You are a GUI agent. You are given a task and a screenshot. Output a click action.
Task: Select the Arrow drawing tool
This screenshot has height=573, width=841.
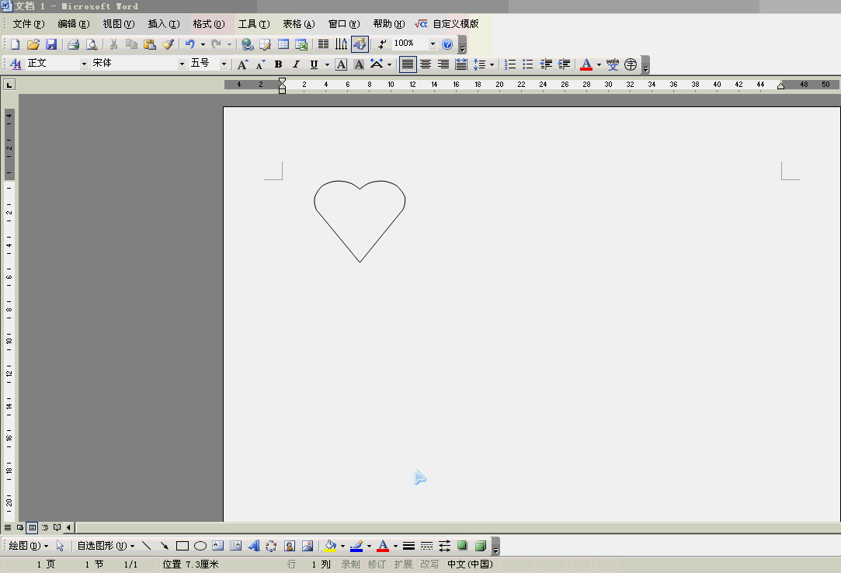click(164, 546)
